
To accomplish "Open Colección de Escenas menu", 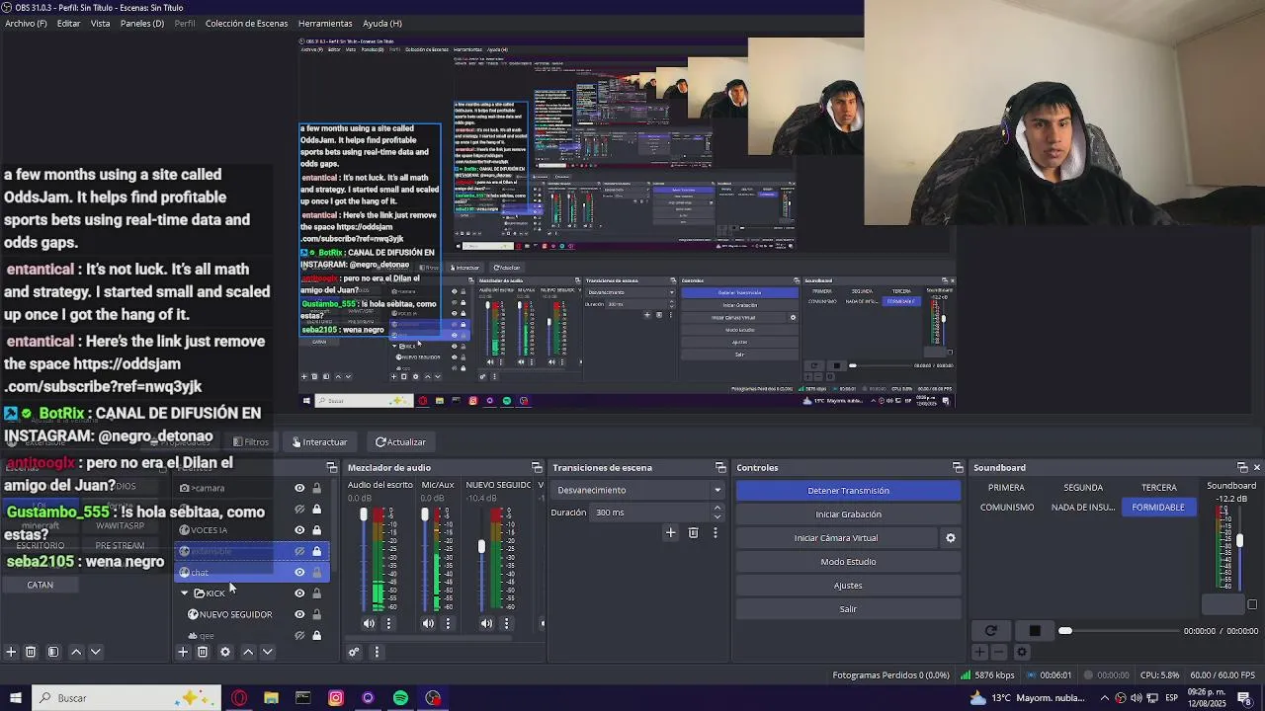I will pyautogui.click(x=246, y=23).
